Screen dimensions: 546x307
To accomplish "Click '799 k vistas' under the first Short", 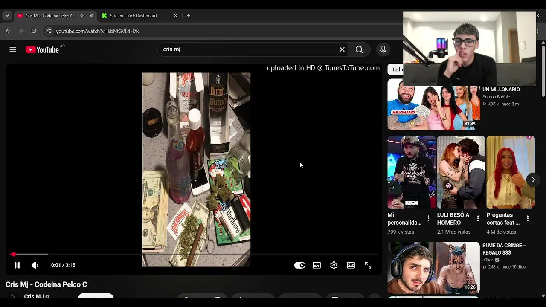I will [x=401, y=232].
